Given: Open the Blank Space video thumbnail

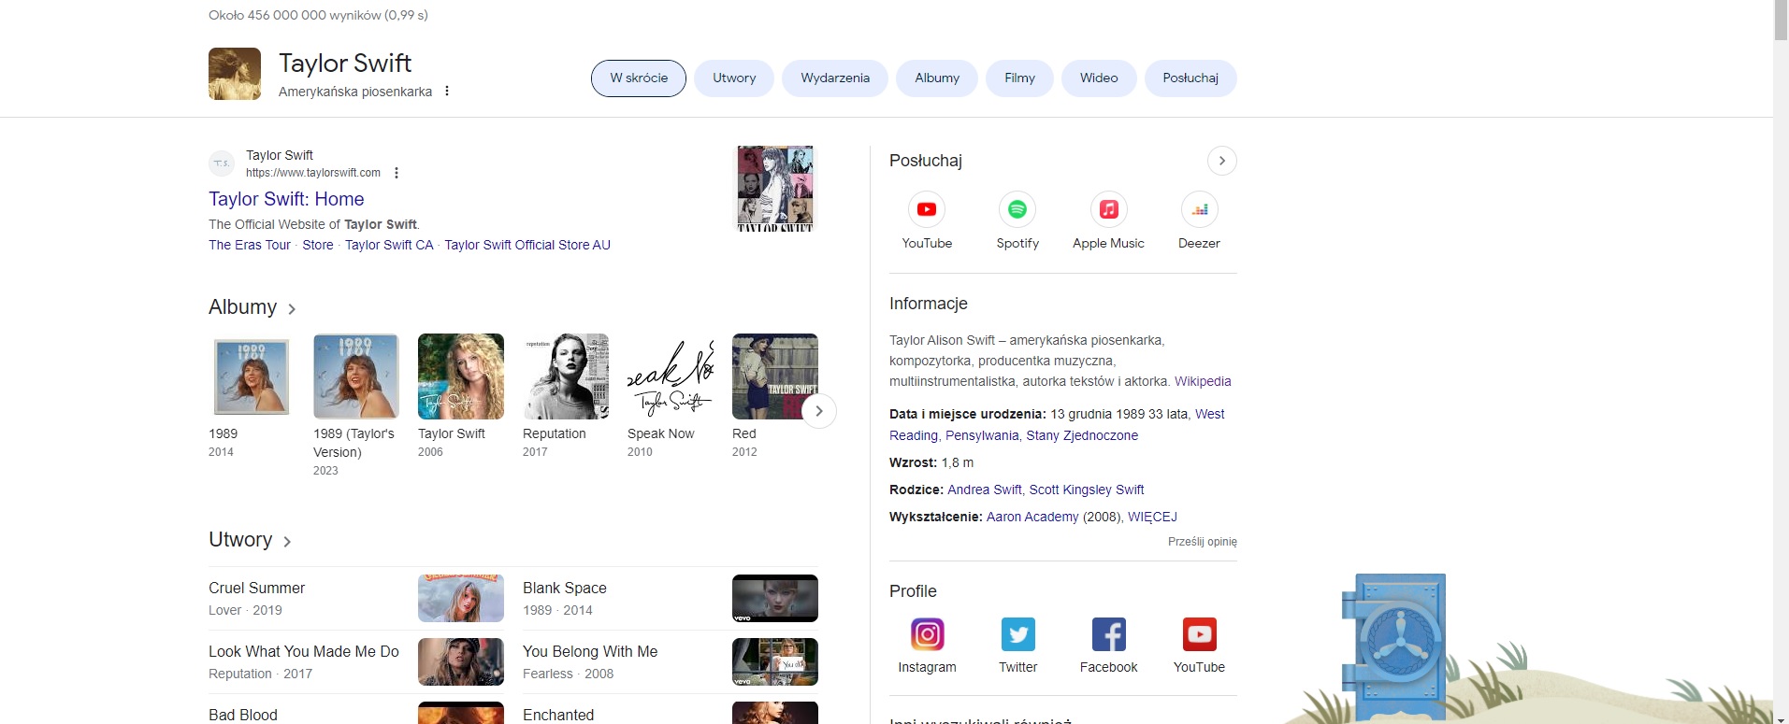Looking at the screenshot, I should (x=775, y=598).
